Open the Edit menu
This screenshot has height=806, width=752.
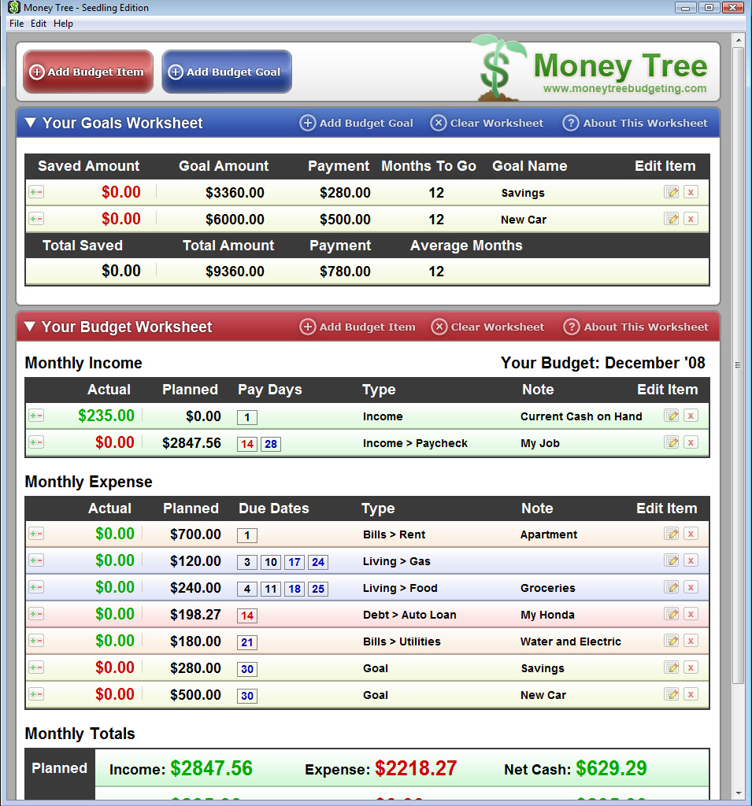[x=39, y=24]
